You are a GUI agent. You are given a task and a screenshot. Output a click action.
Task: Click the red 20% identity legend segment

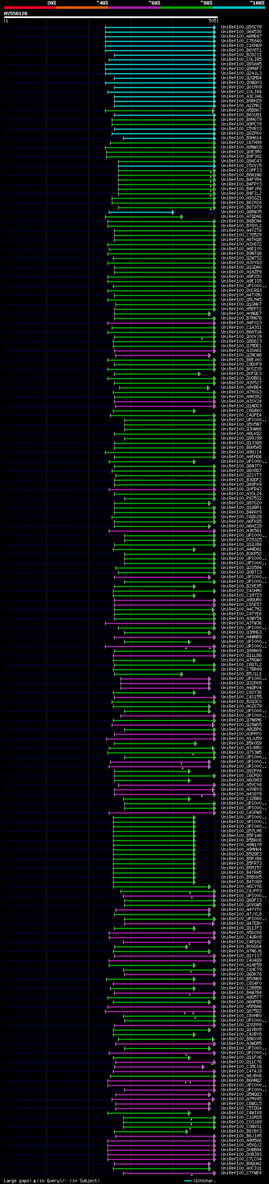pyautogui.click(x=30, y=8)
